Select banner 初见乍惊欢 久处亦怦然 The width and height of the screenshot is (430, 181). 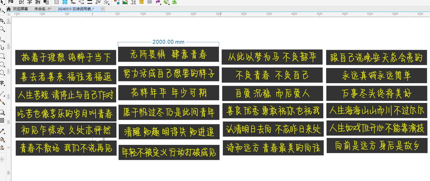[66, 130]
